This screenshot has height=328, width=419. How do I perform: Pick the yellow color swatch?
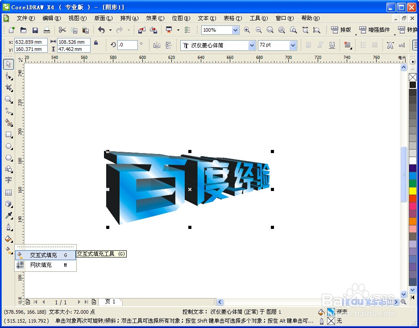413,191
